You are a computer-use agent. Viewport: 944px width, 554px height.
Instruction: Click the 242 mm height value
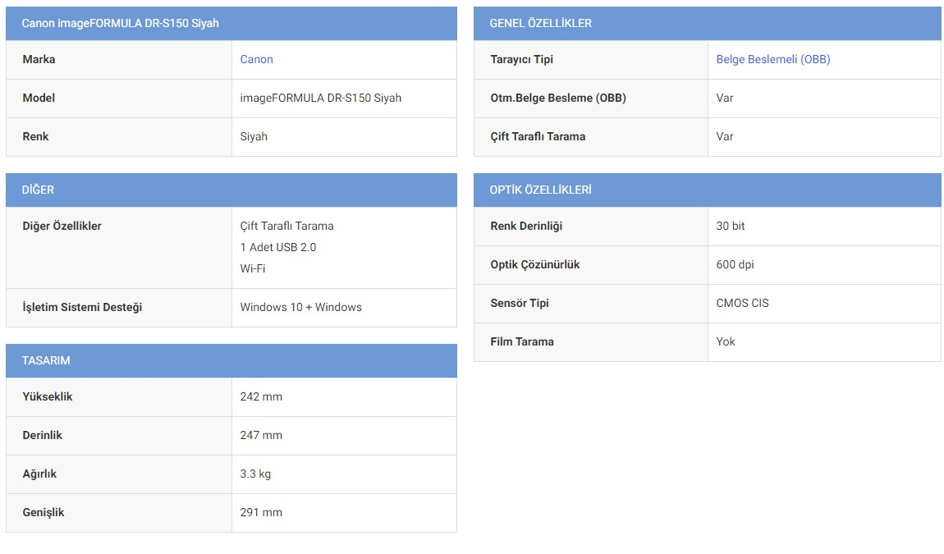261,397
